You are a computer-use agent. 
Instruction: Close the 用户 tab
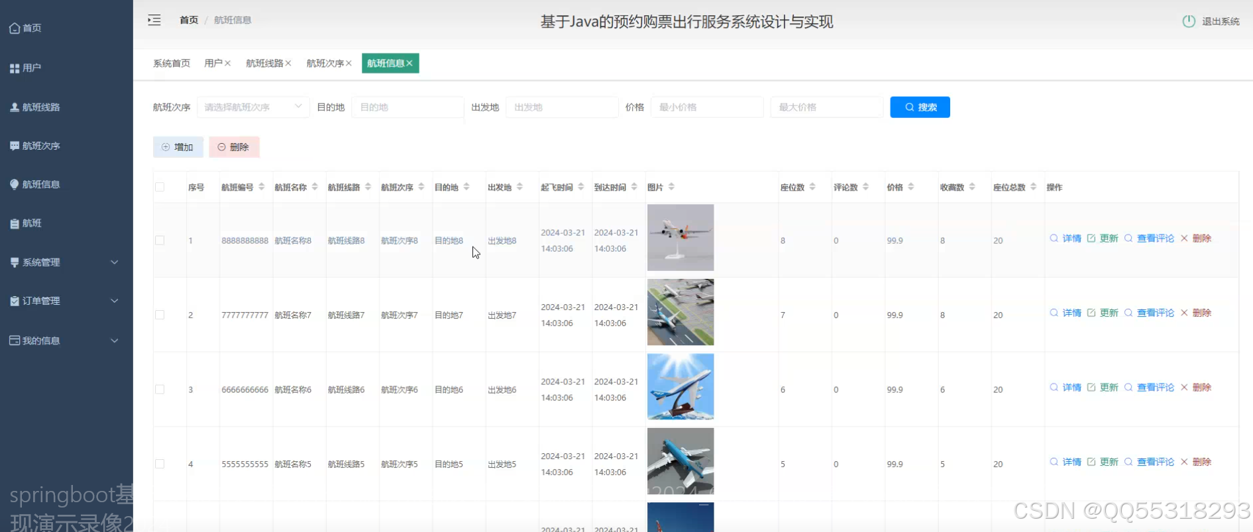pyautogui.click(x=227, y=63)
